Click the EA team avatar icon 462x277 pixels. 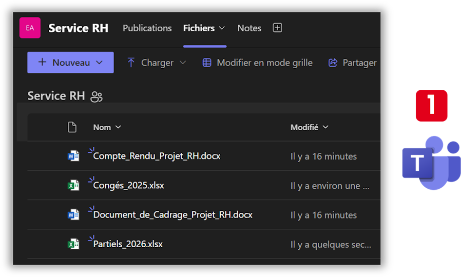pyautogui.click(x=30, y=28)
